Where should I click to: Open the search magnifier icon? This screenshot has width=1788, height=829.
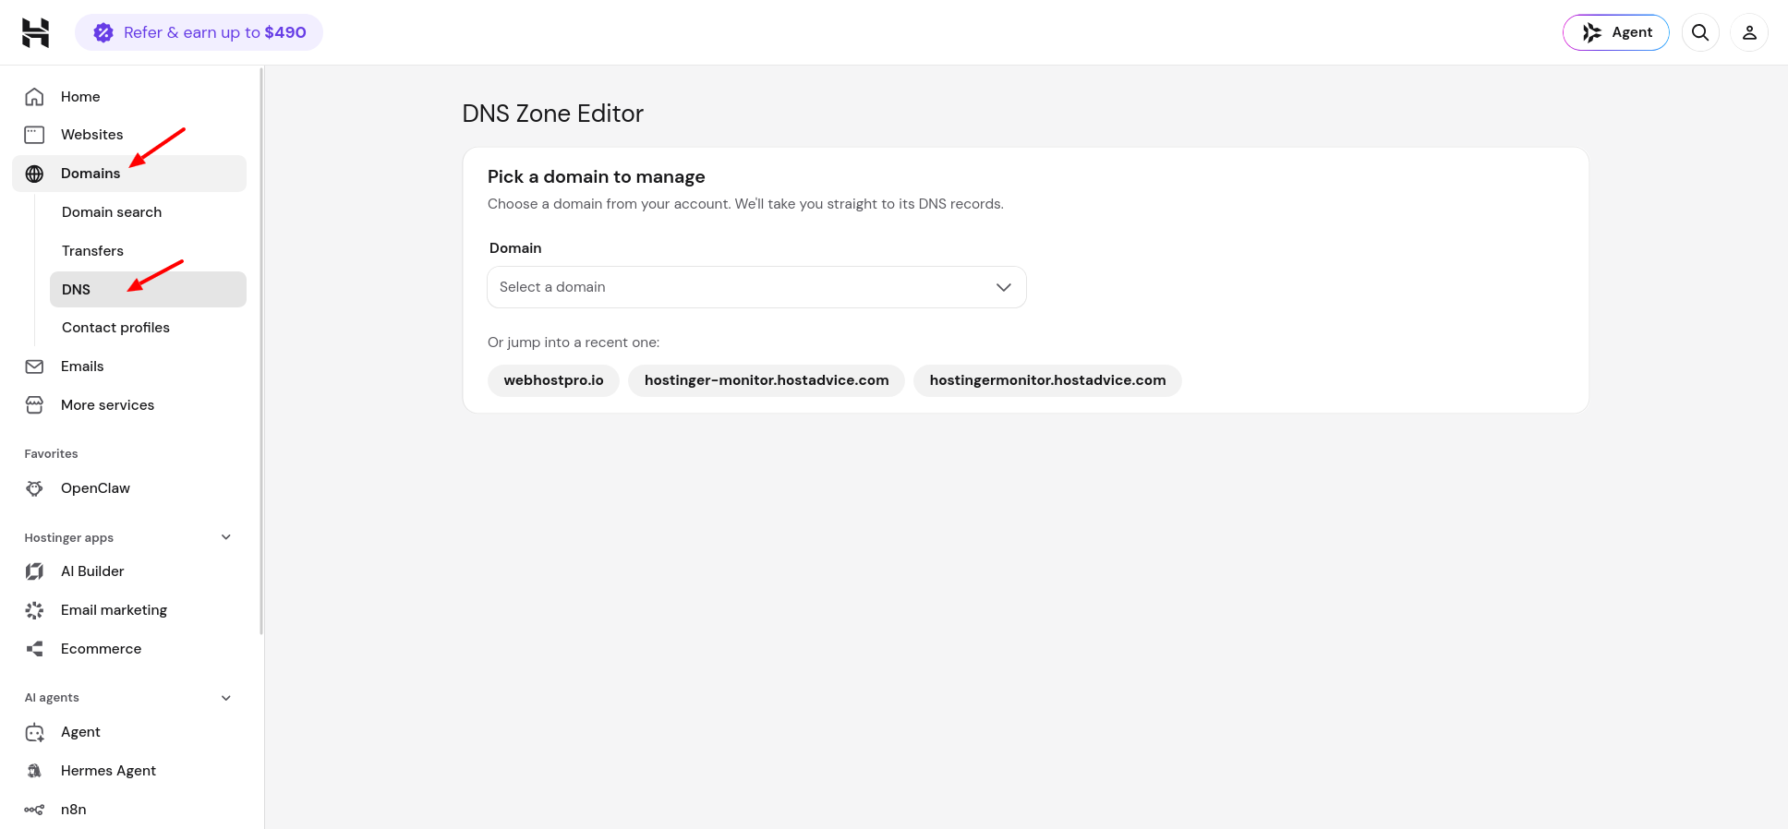tap(1700, 32)
